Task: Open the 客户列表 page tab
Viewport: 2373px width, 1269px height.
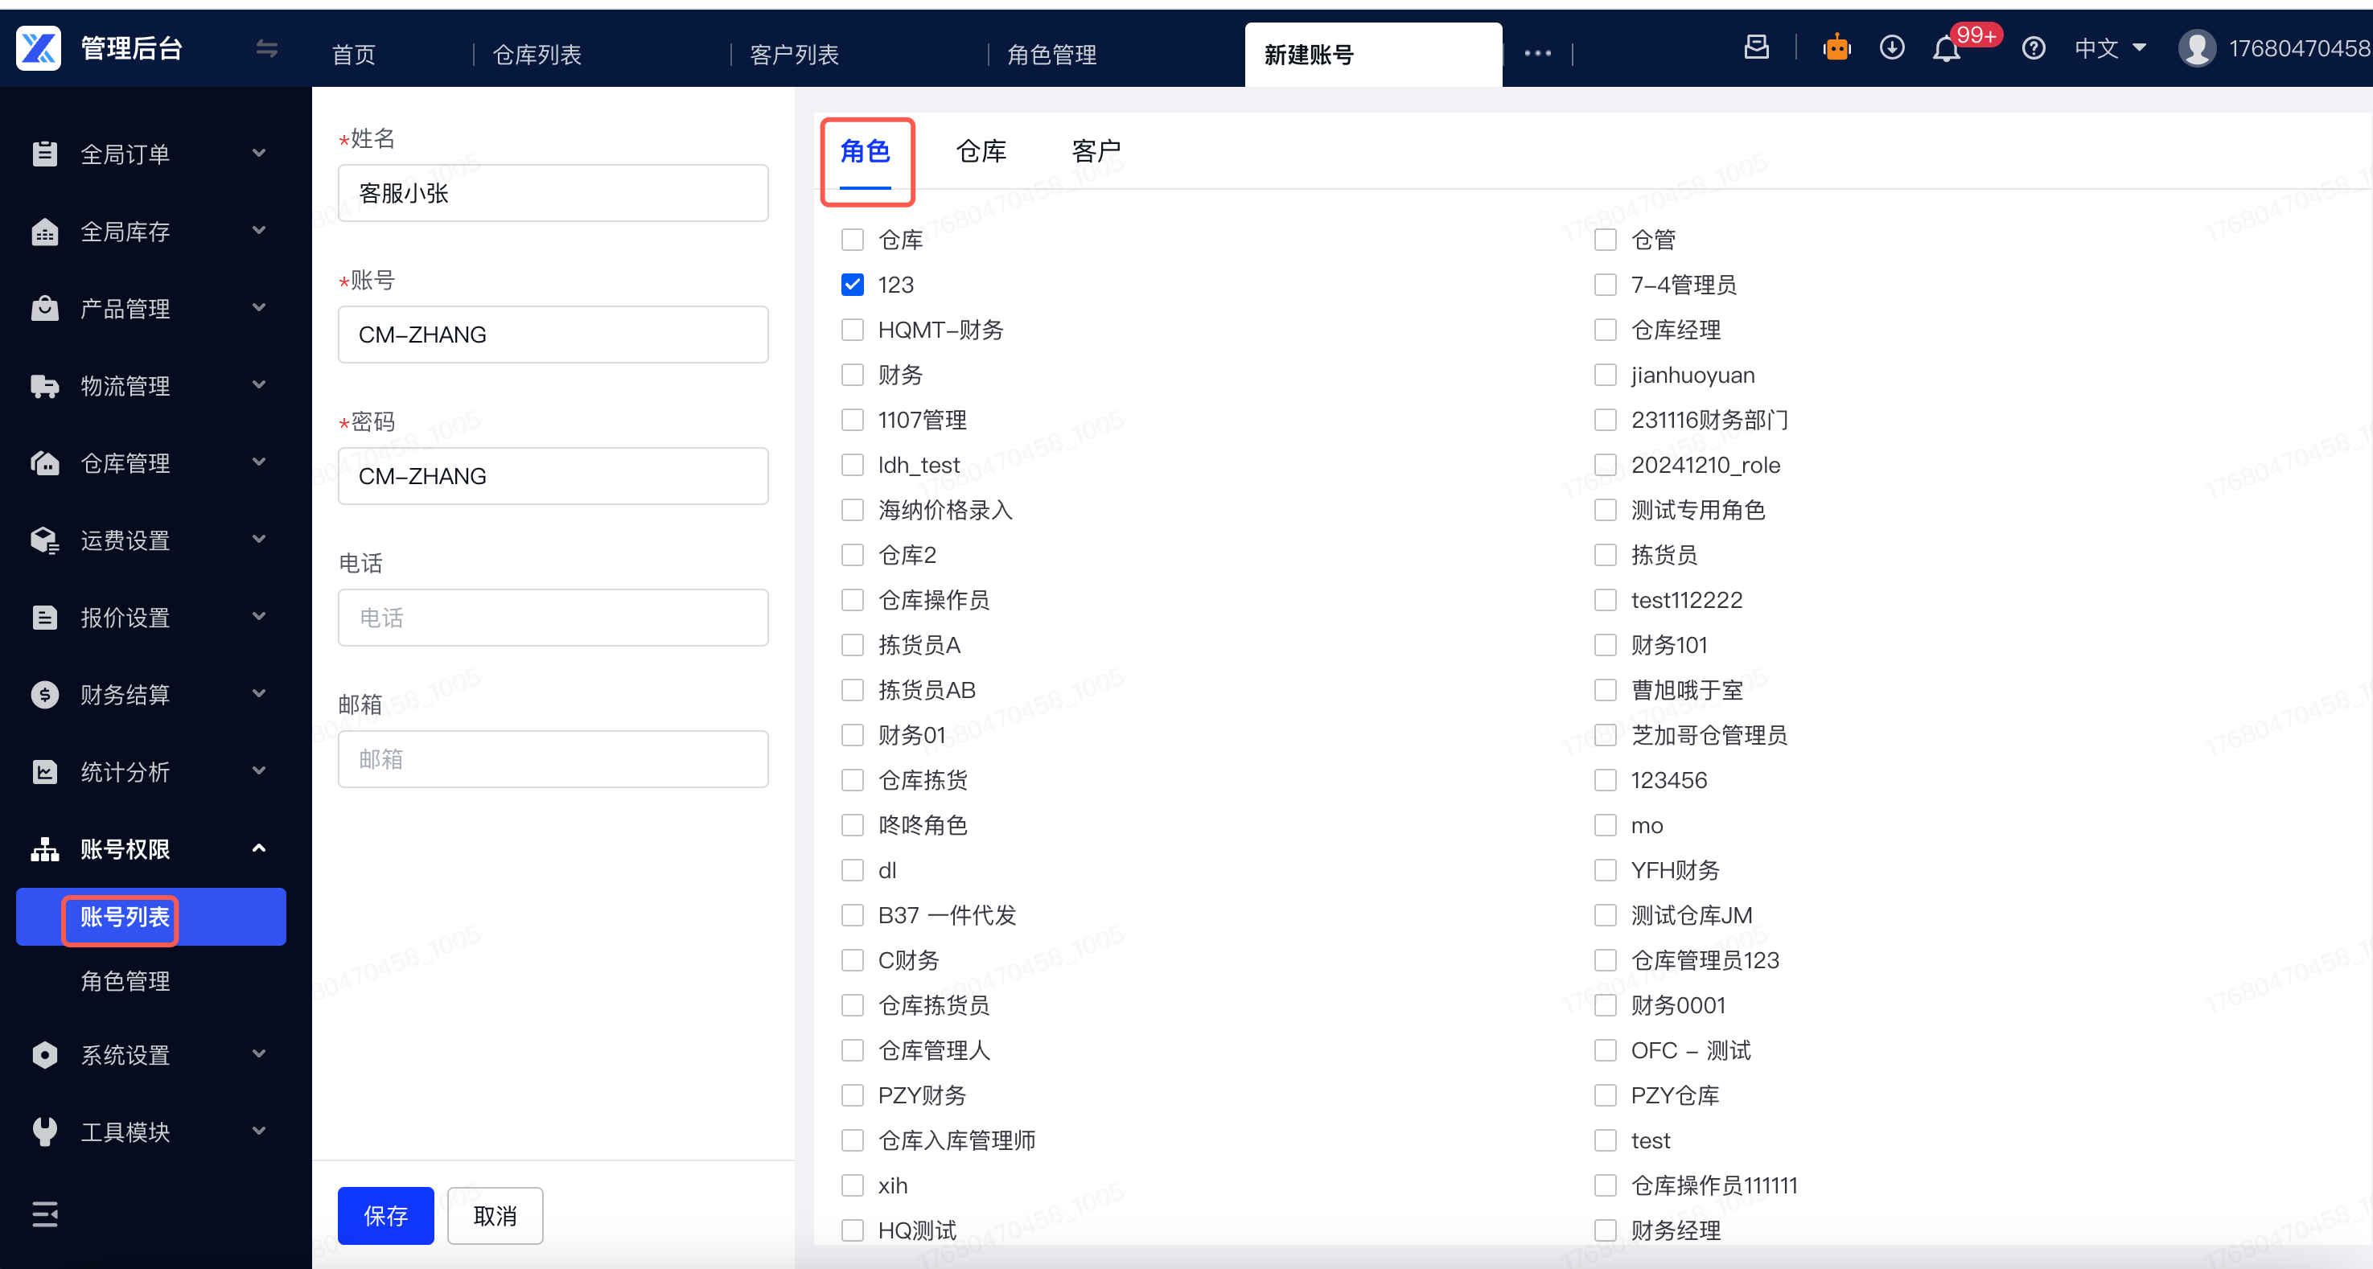Action: (x=794, y=55)
